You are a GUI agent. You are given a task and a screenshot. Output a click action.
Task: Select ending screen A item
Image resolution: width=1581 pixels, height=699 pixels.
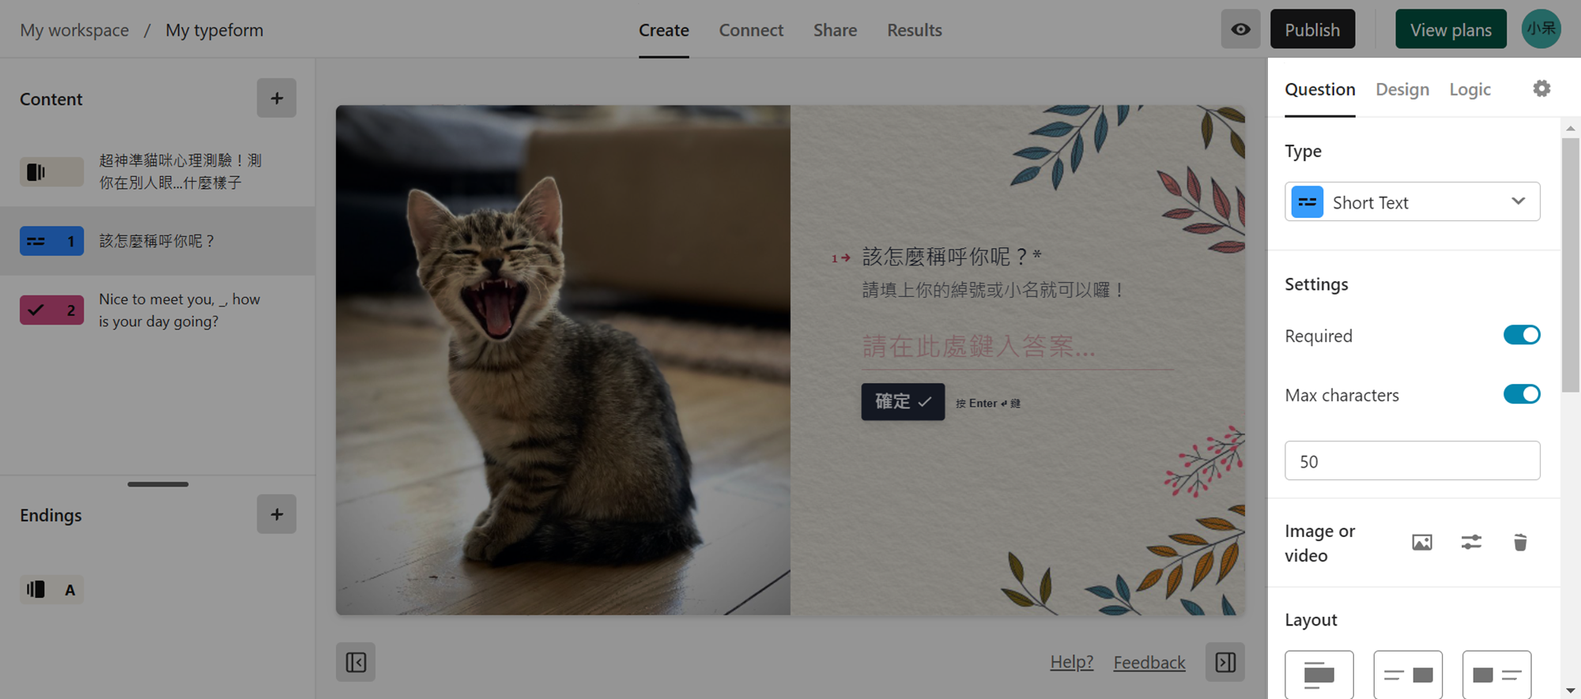point(51,589)
